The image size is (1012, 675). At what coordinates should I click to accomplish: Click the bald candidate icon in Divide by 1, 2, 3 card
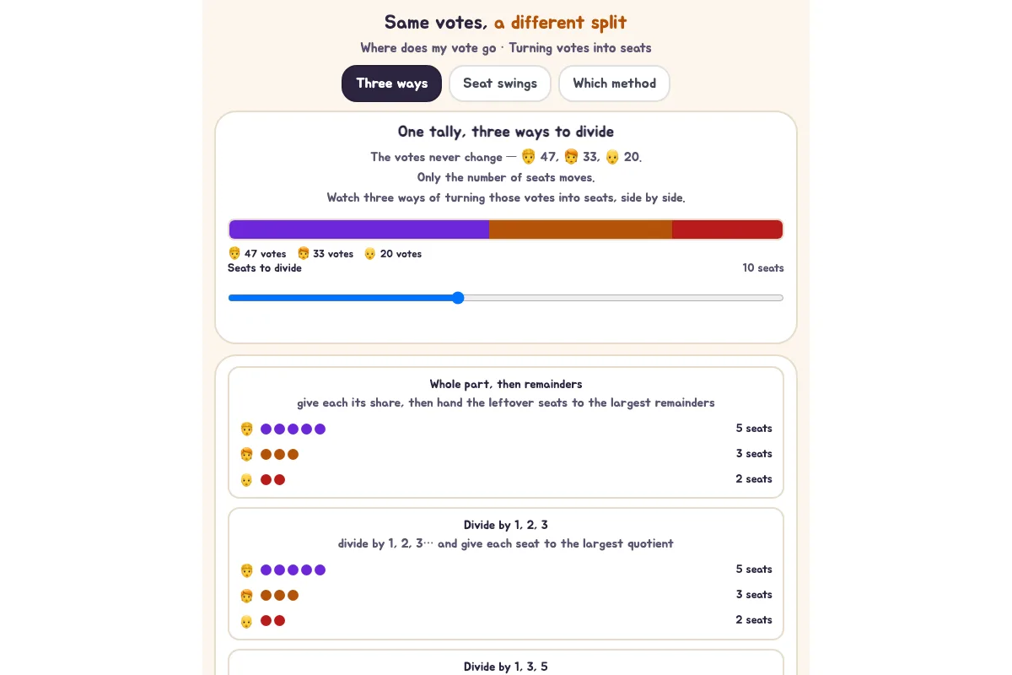(246, 620)
